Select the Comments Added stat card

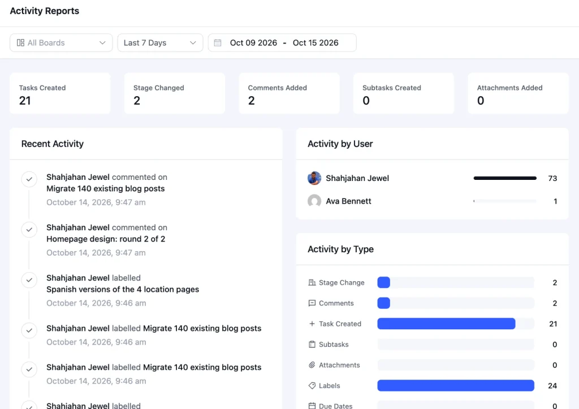tap(289, 93)
